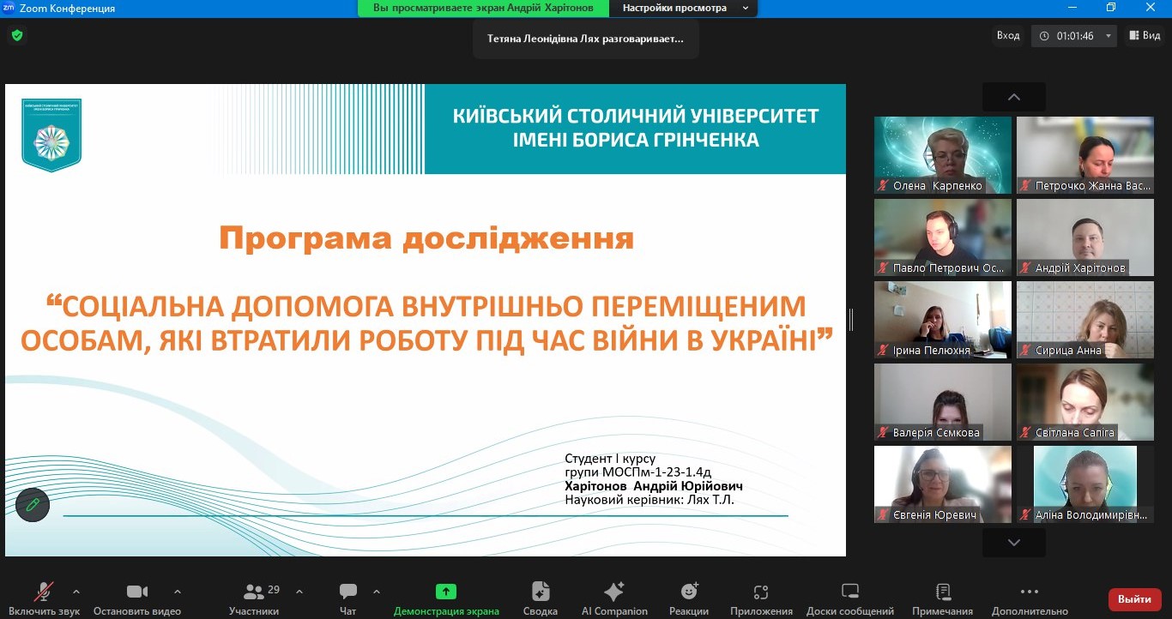Open the Настройки просмотра view options dropdown
The image size is (1172, 619).
click(684, 8)
